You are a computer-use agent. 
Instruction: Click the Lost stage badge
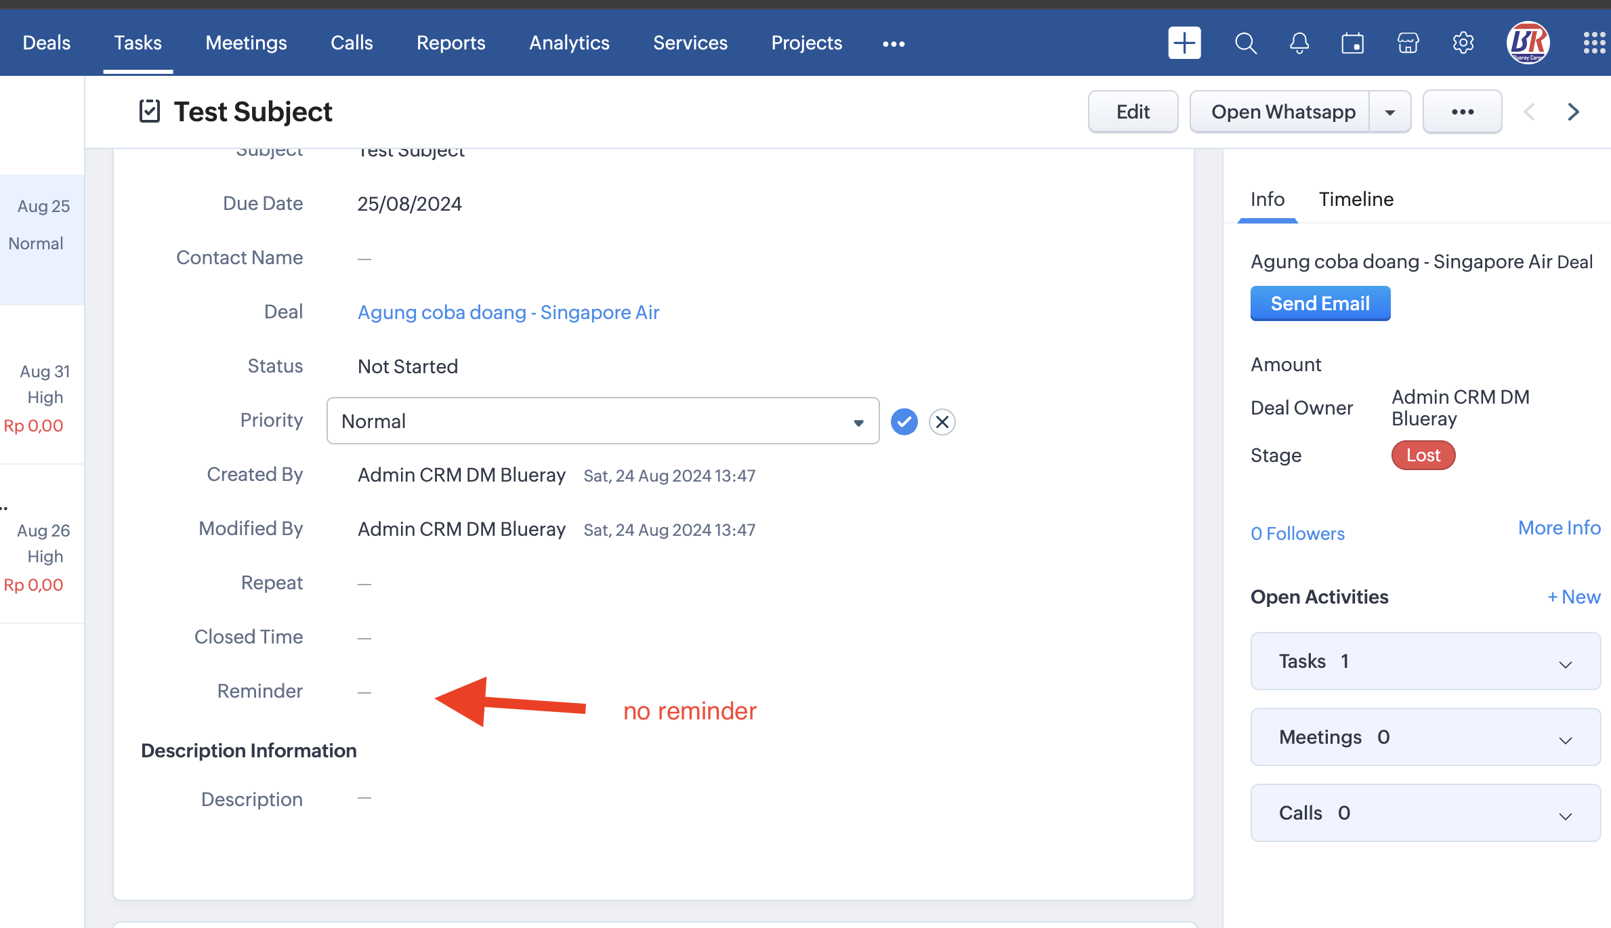pyautogui.click(x=1423, y=455)
